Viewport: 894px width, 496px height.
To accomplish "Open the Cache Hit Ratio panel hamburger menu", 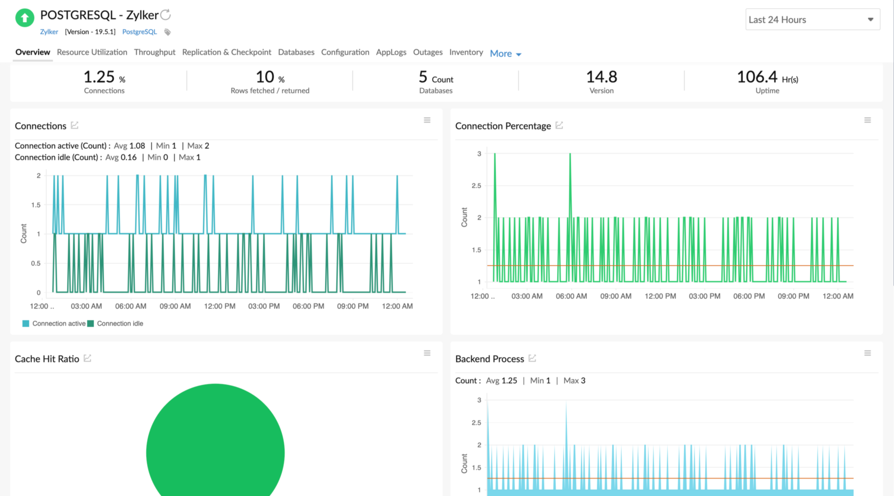I will point(427,353).
